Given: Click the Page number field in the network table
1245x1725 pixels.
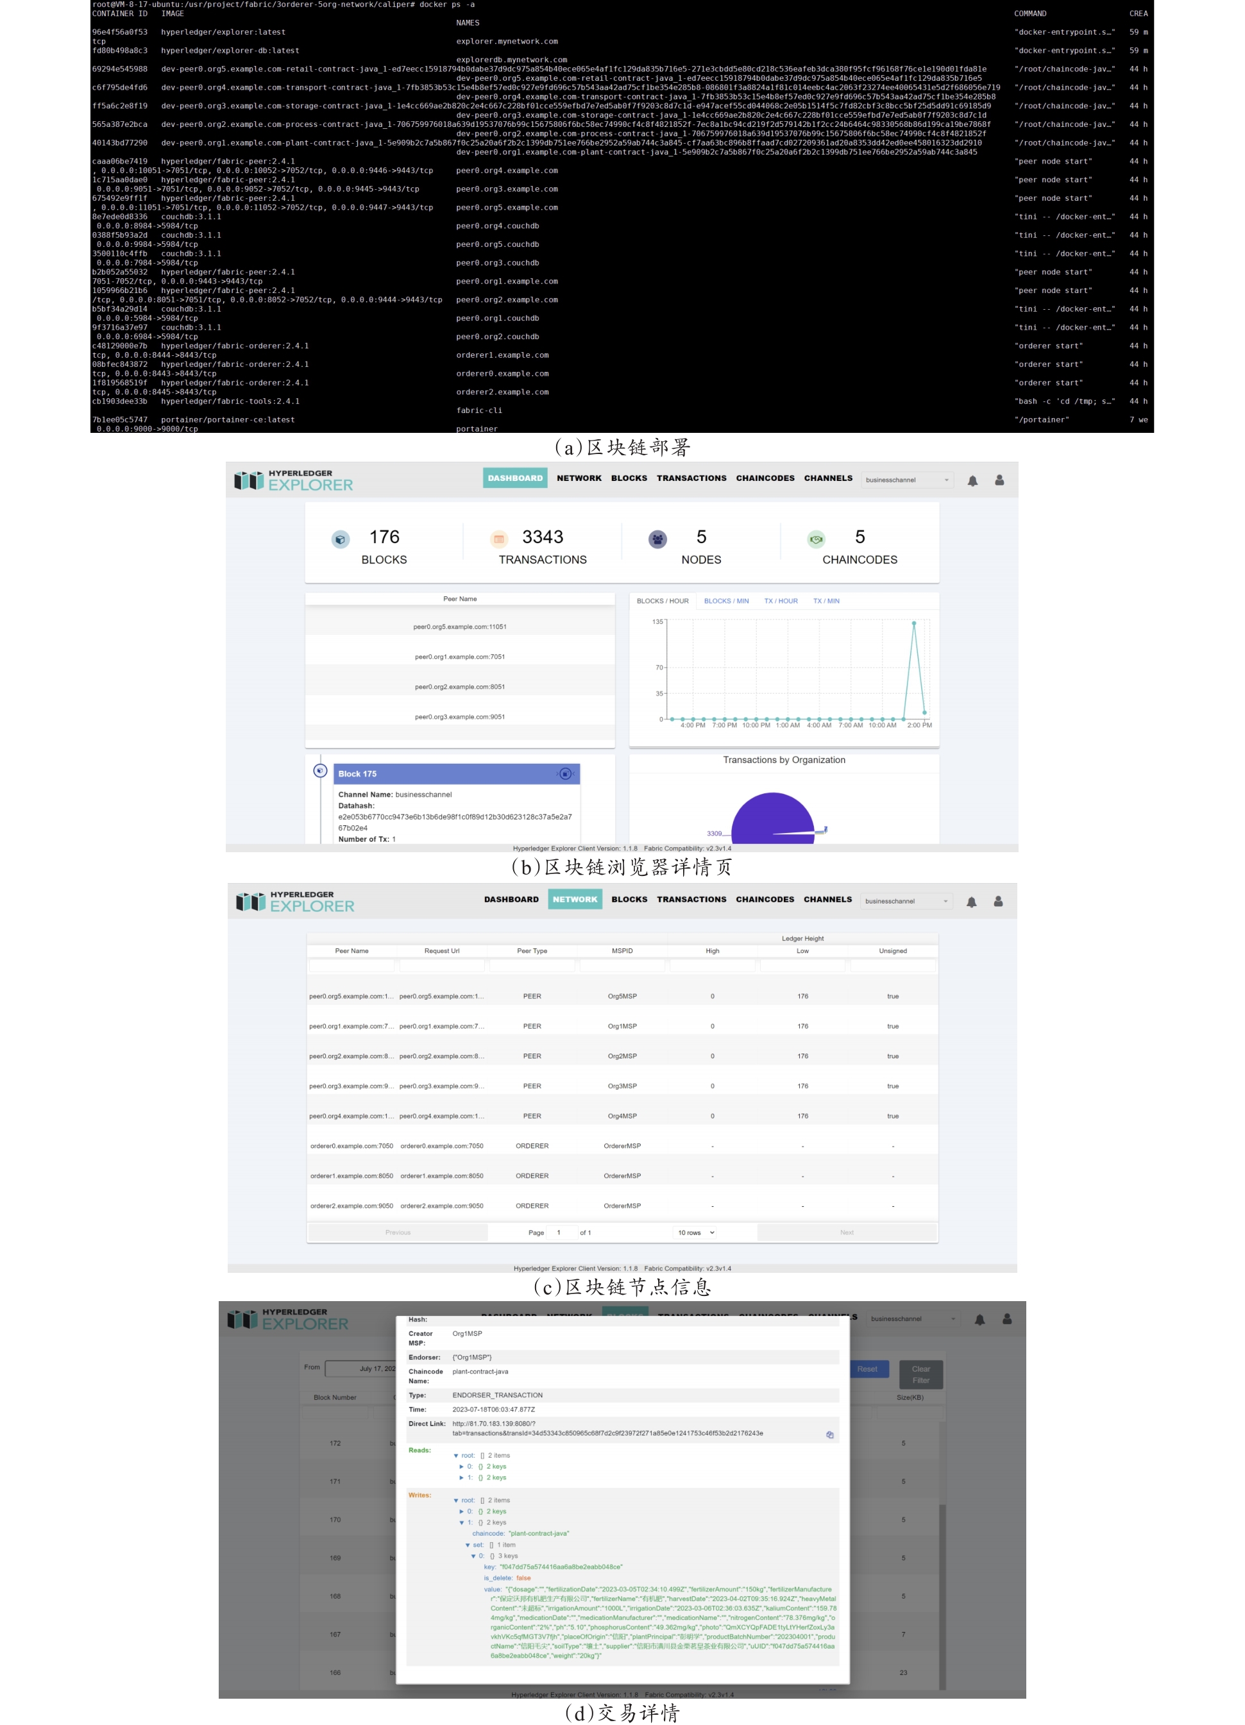Looking at the screenshot, I should point(563,1233).
